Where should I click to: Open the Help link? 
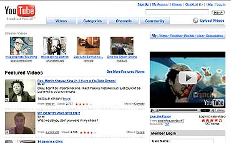pyautogui.click(x=209, y=5)
